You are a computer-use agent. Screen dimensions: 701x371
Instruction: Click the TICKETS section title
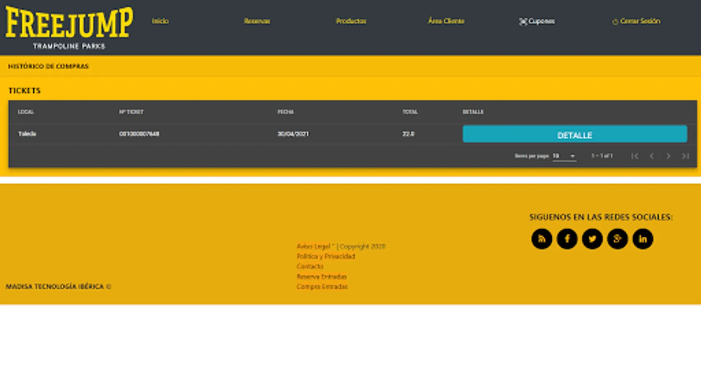coord(25,91)
